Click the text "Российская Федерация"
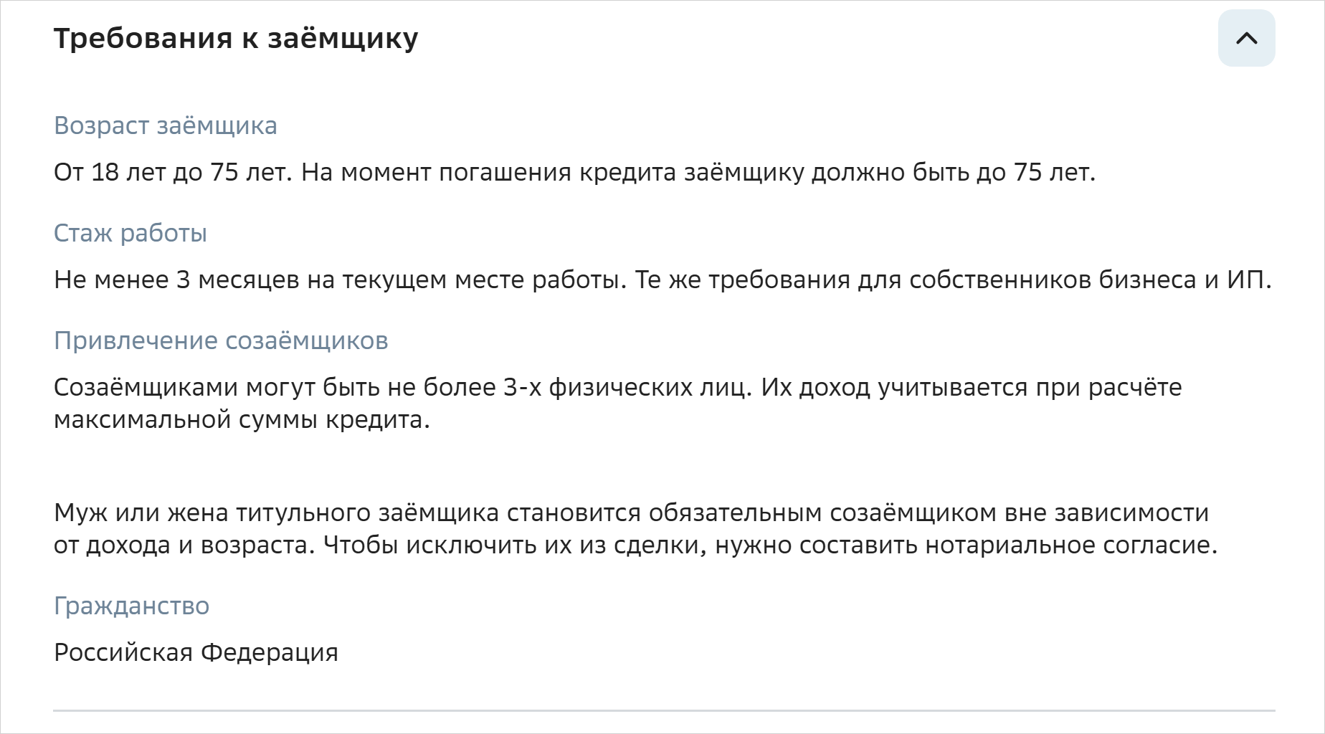 196,652
